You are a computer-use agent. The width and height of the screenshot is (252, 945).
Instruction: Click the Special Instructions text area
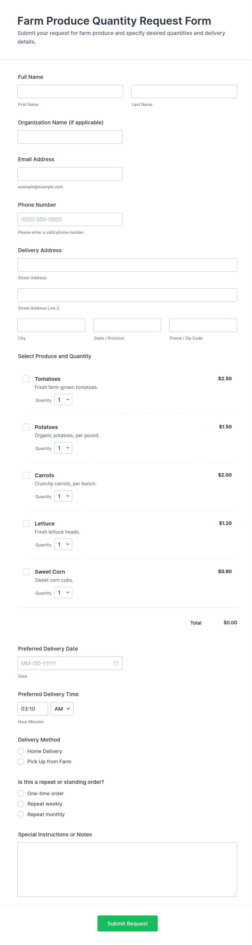[127, 869]
